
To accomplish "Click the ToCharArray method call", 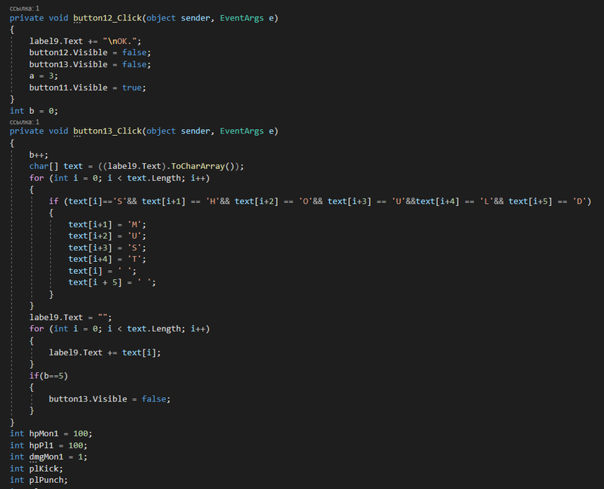I will pos(205,166).
